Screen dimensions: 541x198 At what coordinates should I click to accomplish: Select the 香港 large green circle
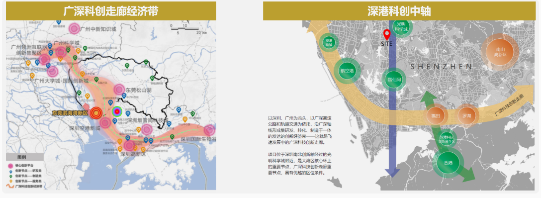point(448,163)
